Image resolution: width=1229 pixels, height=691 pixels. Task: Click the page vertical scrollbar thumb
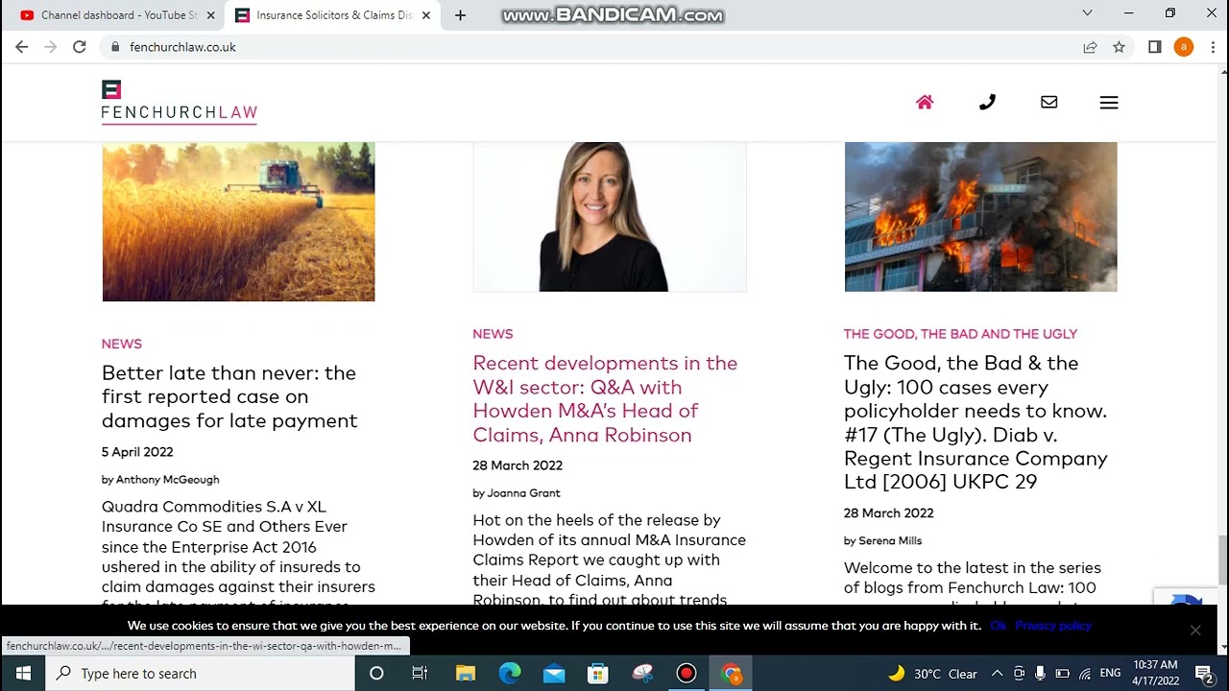point(1222,559)
